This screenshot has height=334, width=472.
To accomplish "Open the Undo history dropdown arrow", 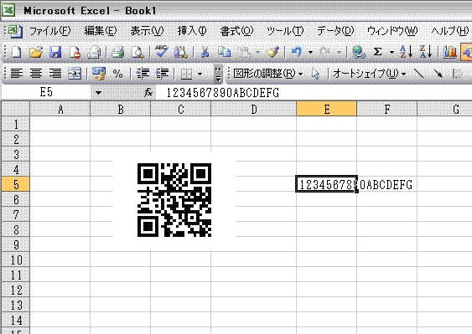I will [x=310, y=53].
